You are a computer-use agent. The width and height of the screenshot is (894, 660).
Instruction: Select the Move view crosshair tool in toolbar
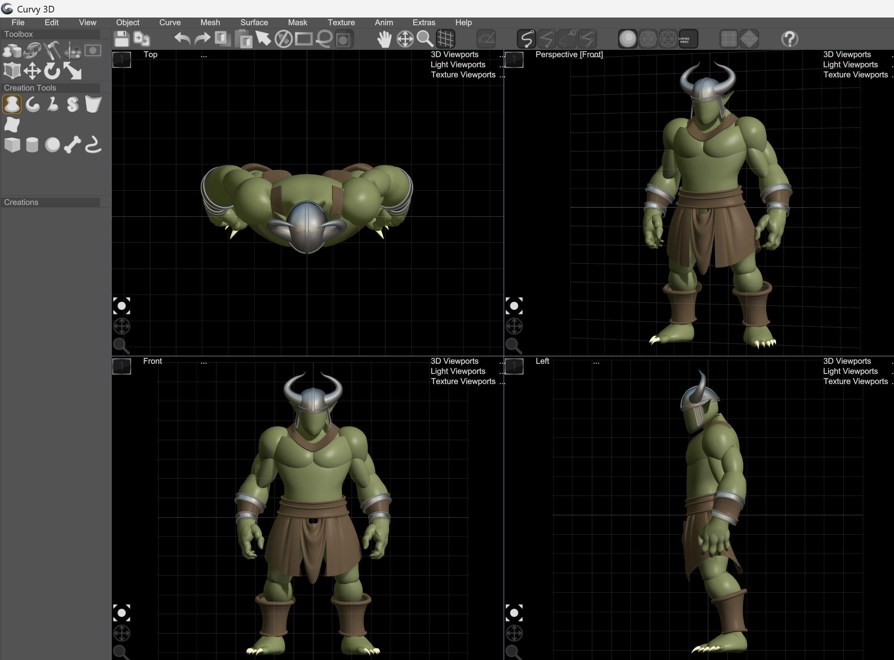pyautogui.click(x=405, y=39)
